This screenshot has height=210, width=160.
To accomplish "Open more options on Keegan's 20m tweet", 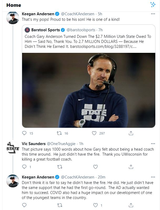I will click(153, 177).
